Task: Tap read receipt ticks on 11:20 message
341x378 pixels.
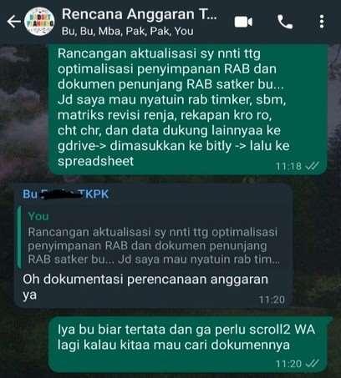Action: coord(312,363)
